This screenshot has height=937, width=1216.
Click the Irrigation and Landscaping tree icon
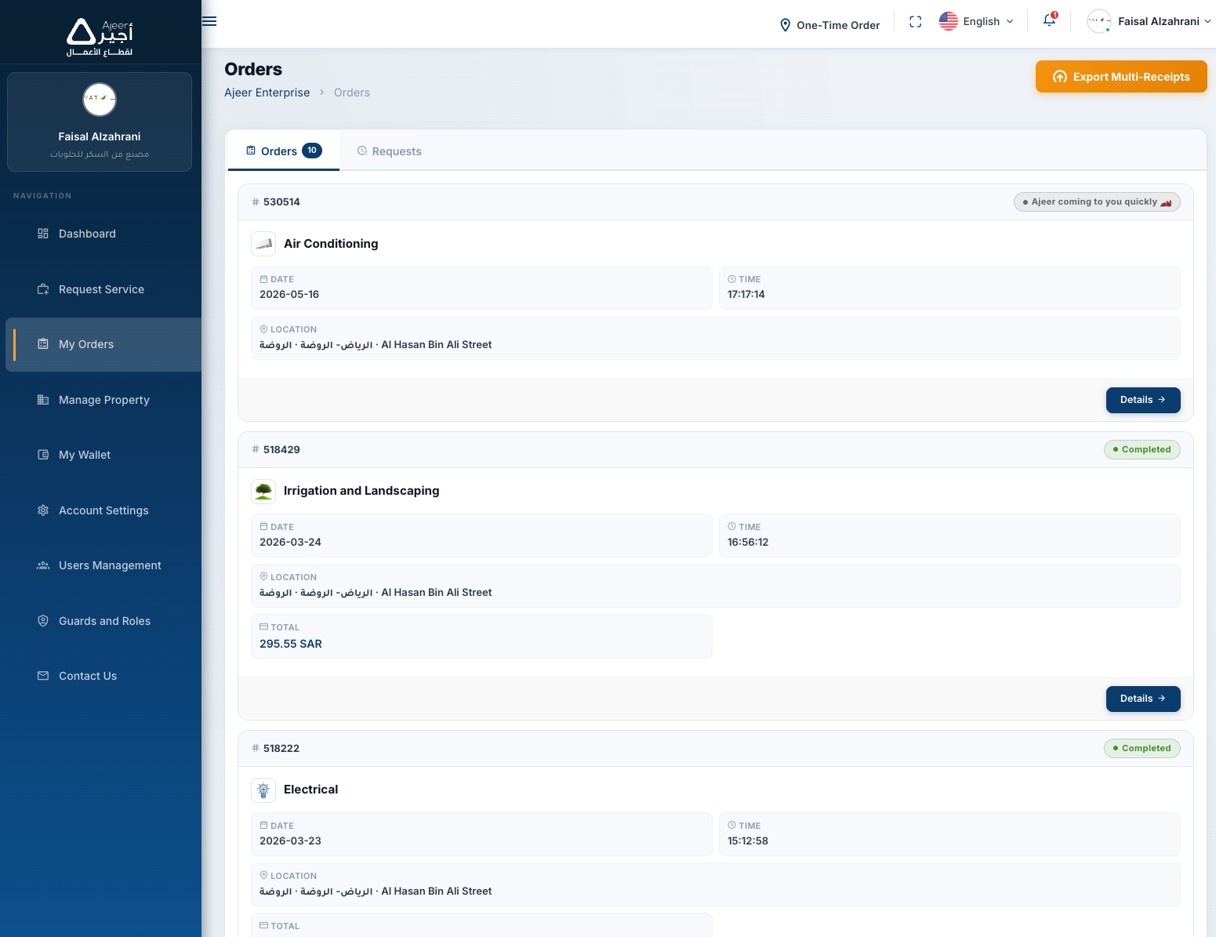[263, 492]
